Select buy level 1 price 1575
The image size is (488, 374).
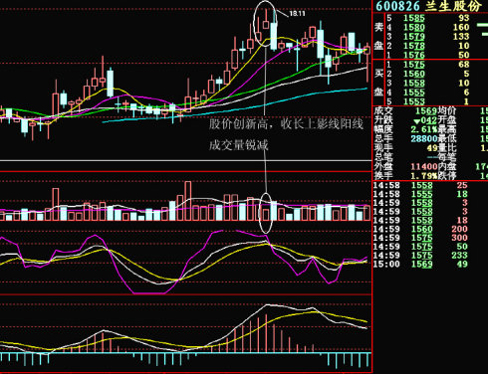414,65
